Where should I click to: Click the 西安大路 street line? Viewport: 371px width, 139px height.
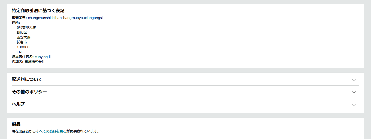pyautogui.click(x=23, y=37)
